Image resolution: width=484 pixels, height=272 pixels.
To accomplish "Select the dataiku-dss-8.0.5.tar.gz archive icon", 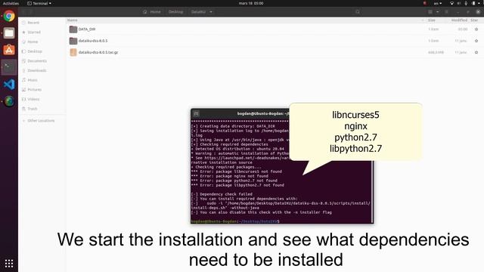I will coord(73,52).
